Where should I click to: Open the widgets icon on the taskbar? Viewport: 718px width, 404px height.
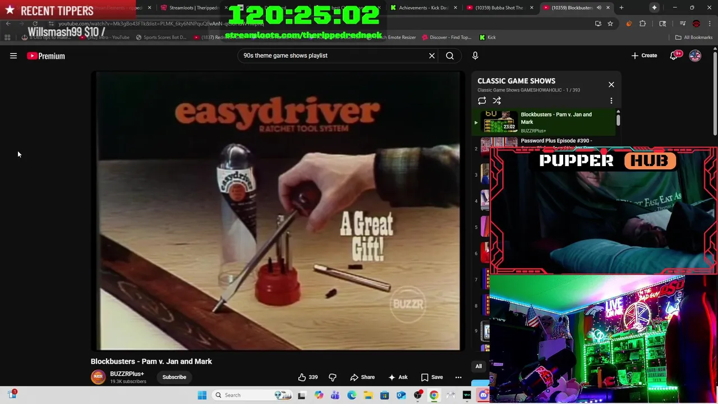(12, 394)
